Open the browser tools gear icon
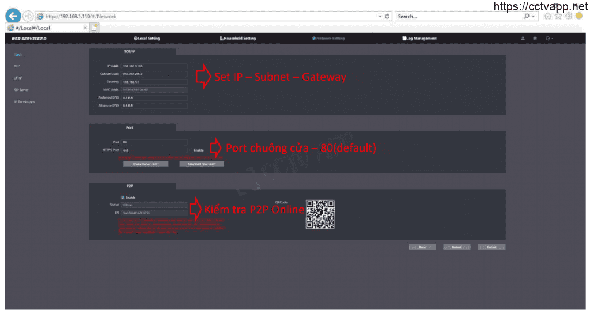 tap(569, 16)
